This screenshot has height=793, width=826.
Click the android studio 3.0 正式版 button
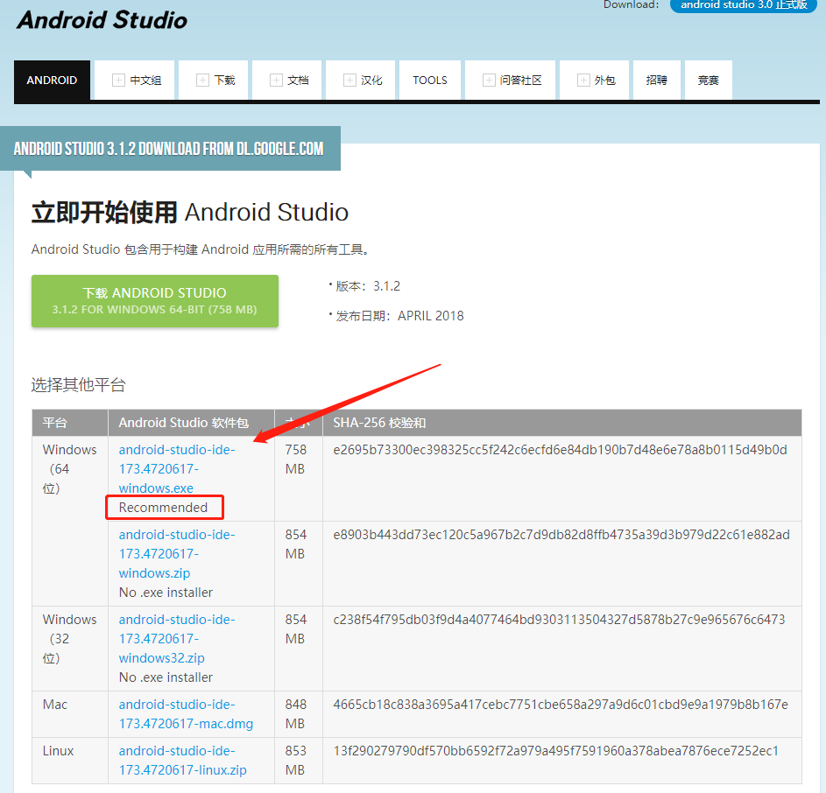pos(743,5)
